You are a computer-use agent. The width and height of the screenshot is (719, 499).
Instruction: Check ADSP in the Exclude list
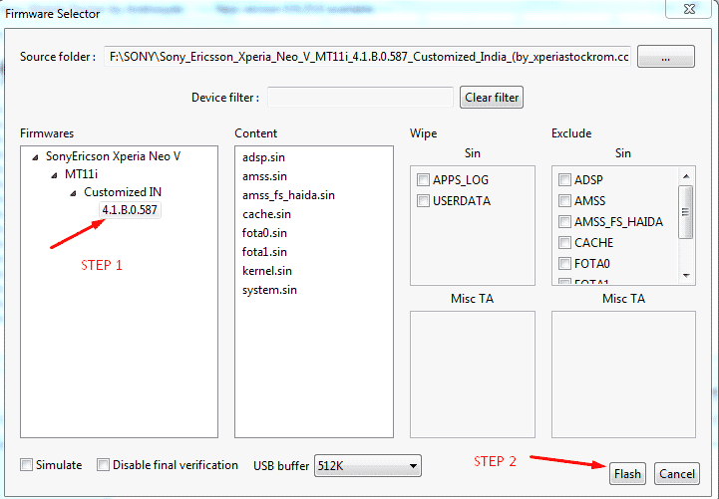click(x=564, y=180)
